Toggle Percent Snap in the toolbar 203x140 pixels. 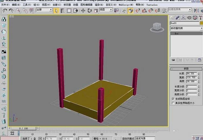[151, 11]
